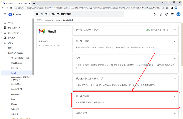Expand the ディレクトリ tree arrow

pyautogui.click(x=2, y=33)
